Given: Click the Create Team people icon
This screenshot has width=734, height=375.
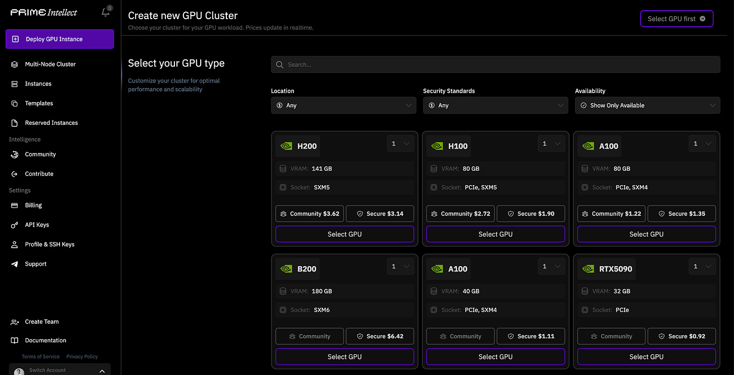Looking at the screenshot, I should [15, 322].
